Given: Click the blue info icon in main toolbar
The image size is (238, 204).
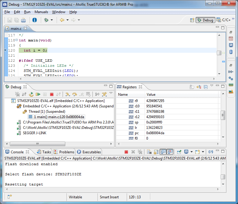Looking at the screenshot, I should click(x=35, y=20).
